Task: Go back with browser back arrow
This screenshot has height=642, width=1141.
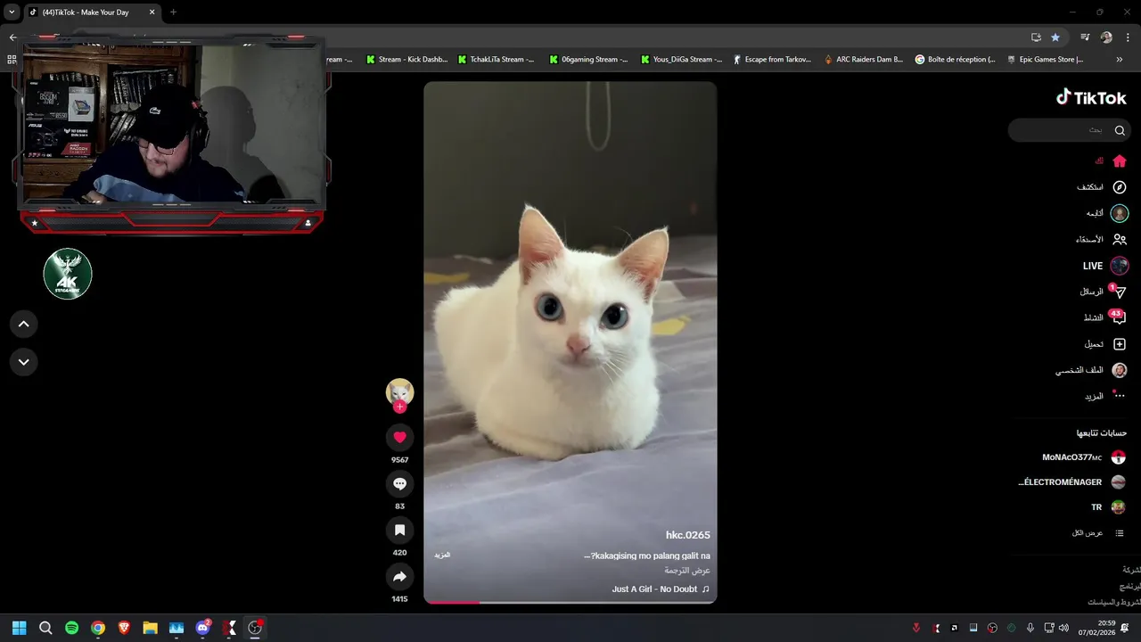Action: 12,37
